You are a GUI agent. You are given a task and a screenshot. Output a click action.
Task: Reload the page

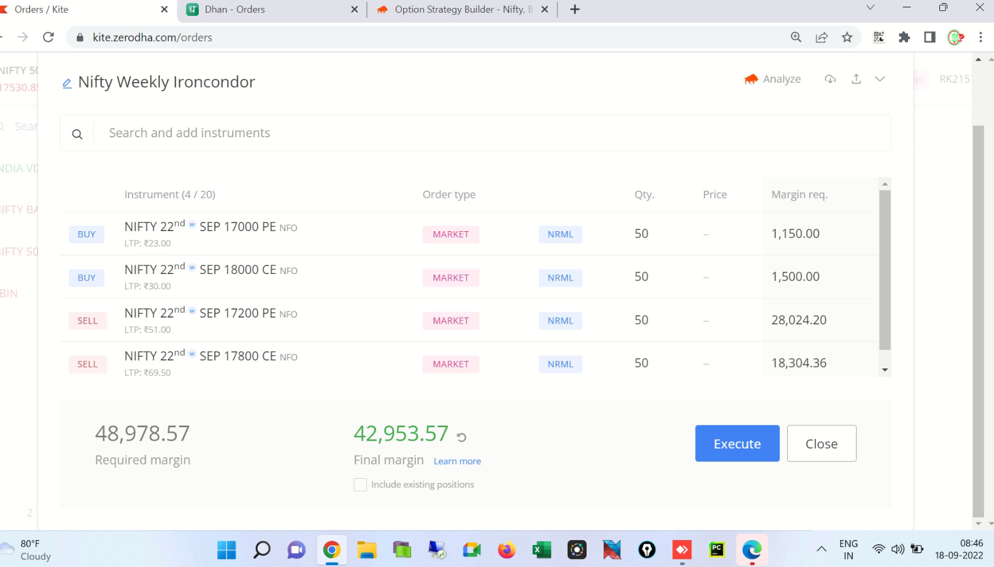[x=48, y=37]
